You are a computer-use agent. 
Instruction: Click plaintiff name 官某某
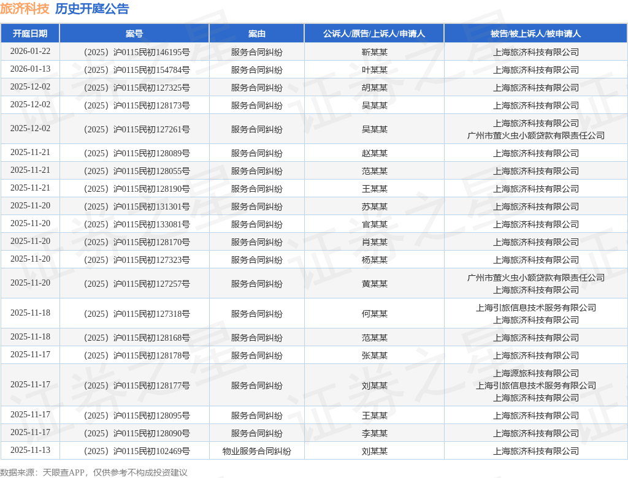tap(375, 224)
